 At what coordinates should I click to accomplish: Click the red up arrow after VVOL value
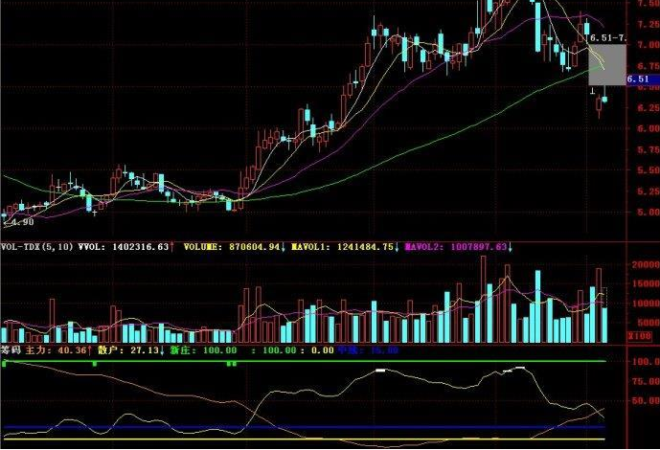pos(172,247)
